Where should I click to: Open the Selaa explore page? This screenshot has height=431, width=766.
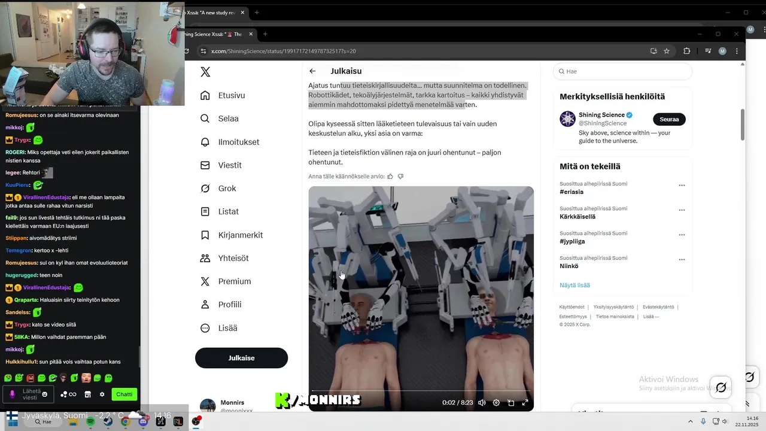[x=219, y=119]
